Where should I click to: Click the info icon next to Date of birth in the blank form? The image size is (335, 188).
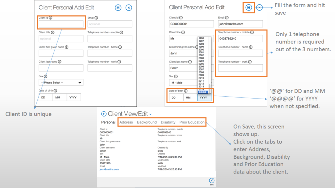pyautogui.click(x=55, y=91)
